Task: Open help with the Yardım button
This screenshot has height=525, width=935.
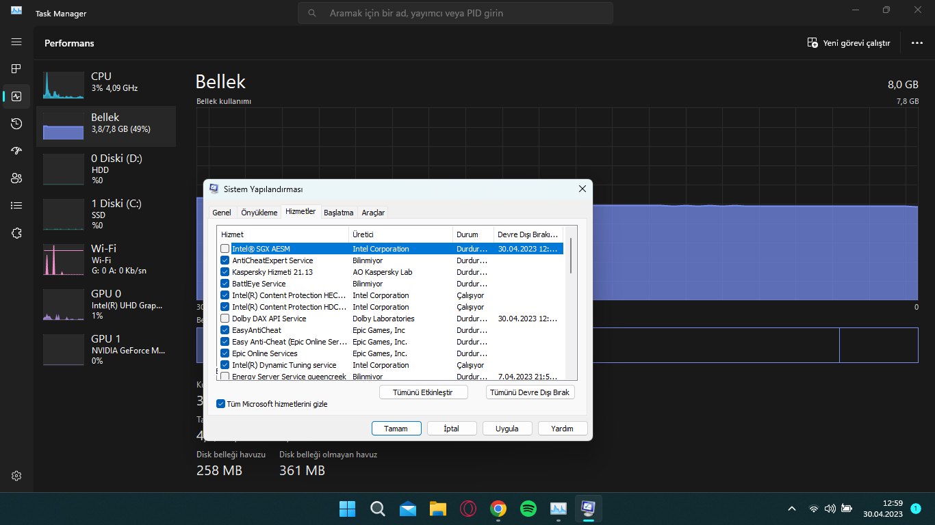Action: click(x=563, y=429)
